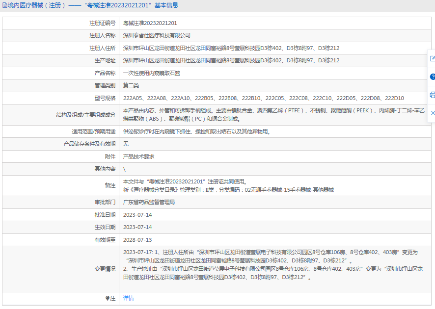Click the 审批部门 label
The image size is (435, 309).
point(105,202)
